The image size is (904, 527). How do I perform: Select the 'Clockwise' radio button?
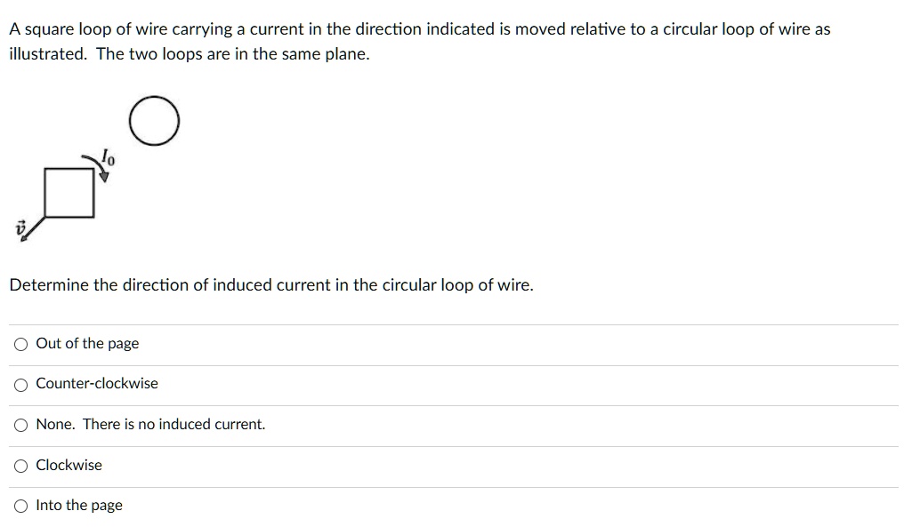(x=20, y=465)
